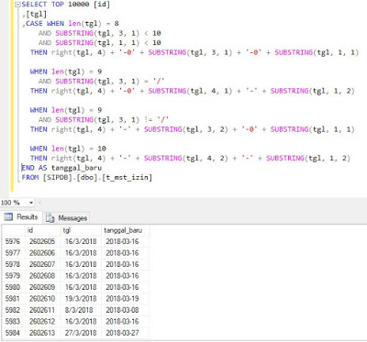The width and height of the screenshot is (367, 342).
Task: Click tgl cell in row 5980
Action: 81,287
